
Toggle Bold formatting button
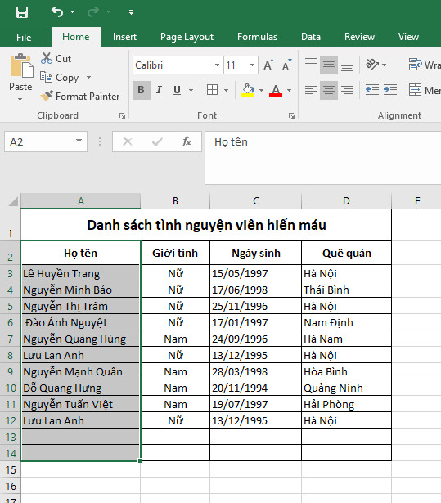[142, 90]
